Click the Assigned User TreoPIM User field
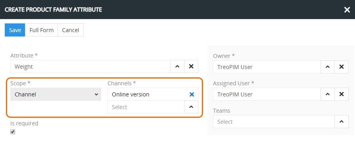This screenshot has width=355, height=146. pyautogui.click(x=267, y=94)
